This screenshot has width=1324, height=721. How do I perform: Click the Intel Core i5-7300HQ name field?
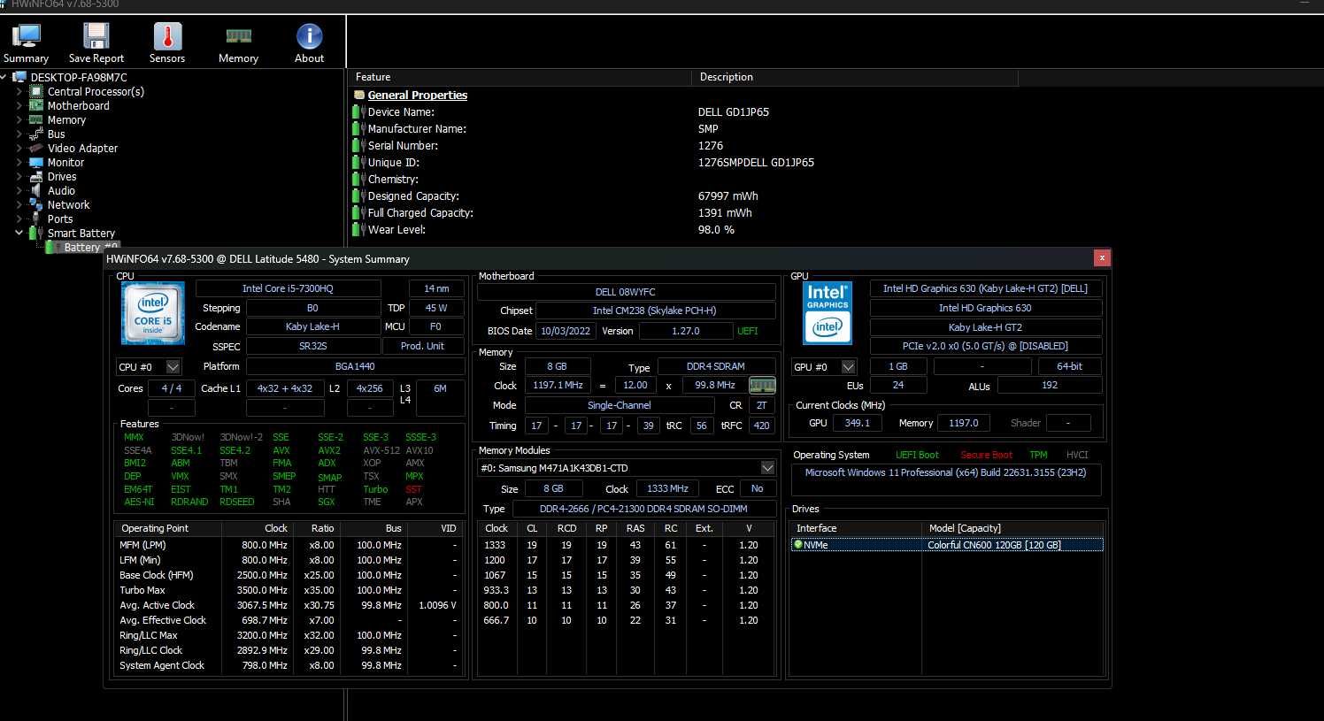[x=289, y=288]
